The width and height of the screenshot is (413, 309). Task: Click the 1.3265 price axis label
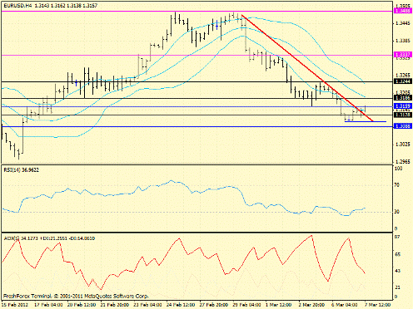point(403,75)
